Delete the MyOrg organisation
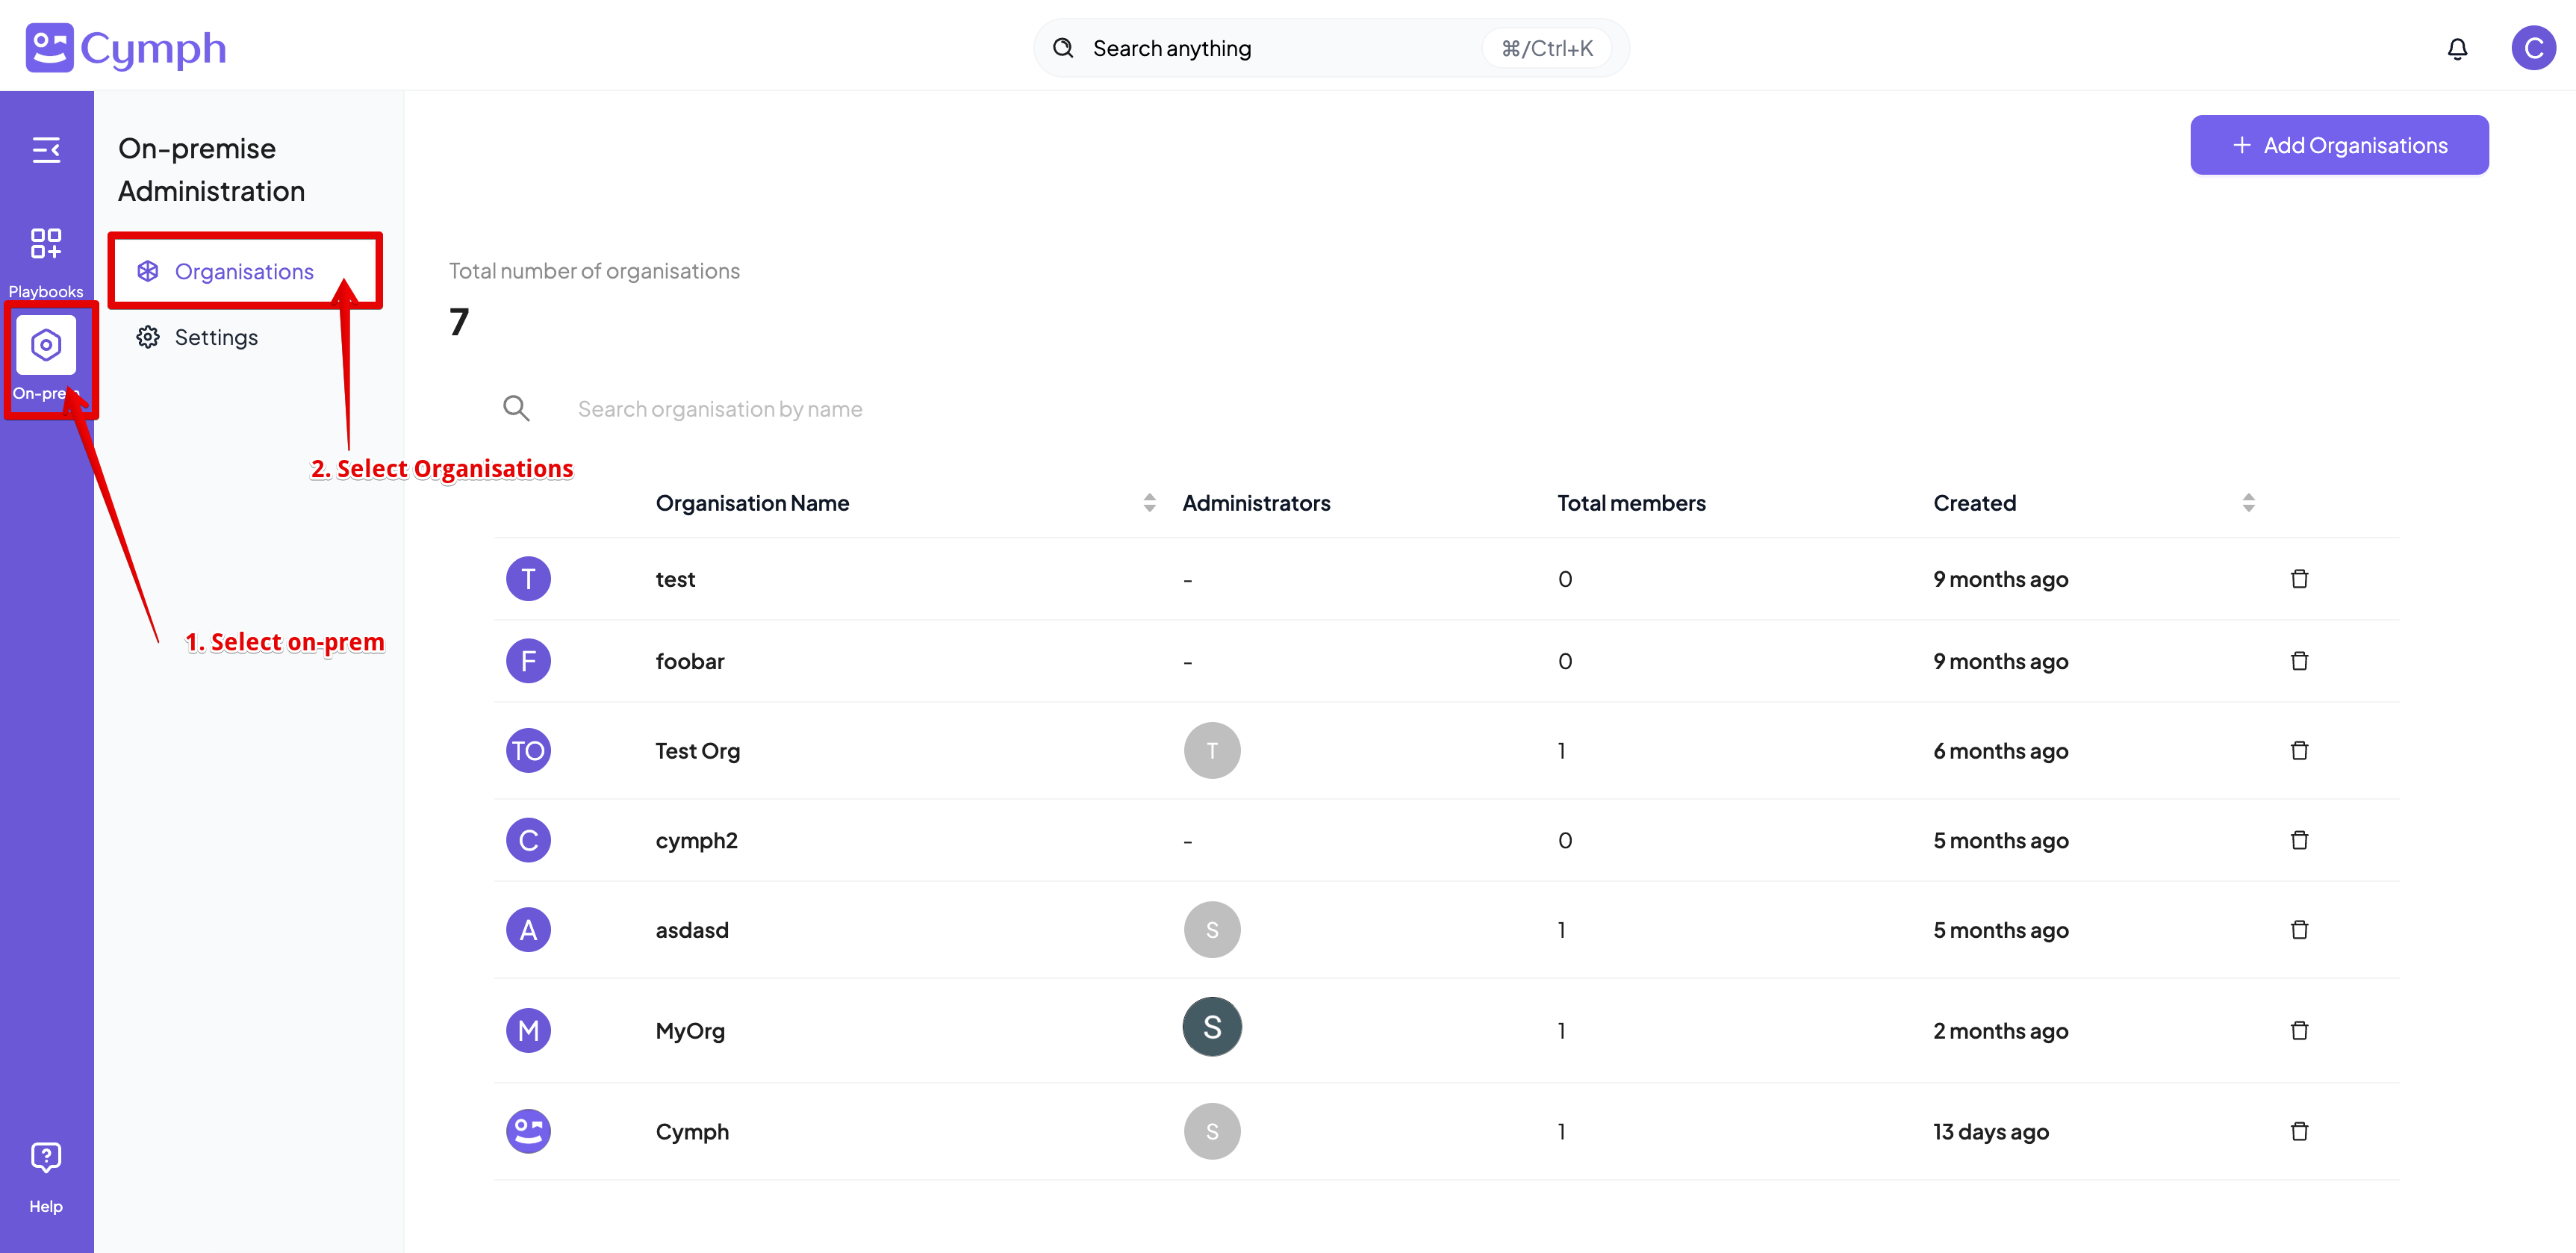This screenshot has height=1253, width=2576. click(2299, 1031)
